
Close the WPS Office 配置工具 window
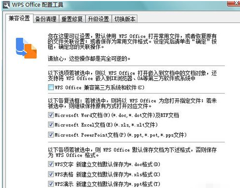pyautogui.click(x=233, y=3)
